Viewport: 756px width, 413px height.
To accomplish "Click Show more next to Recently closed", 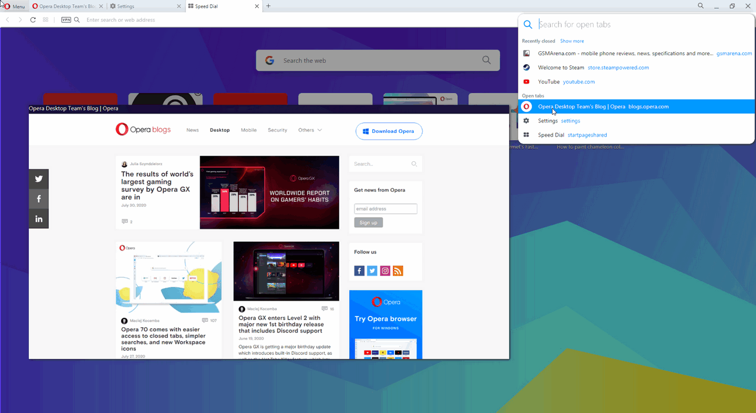I will coord(572,41).
